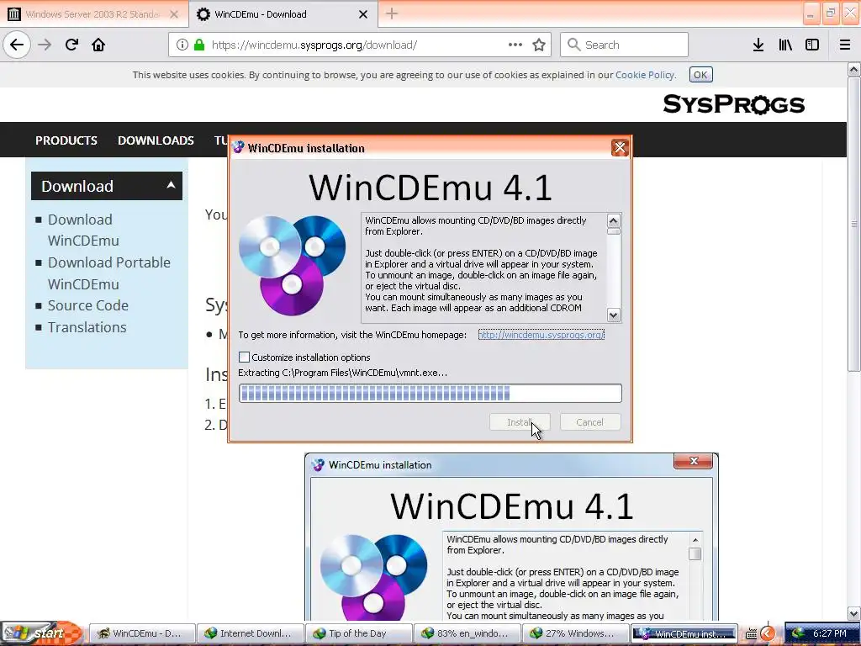Switch to Windows Server 2003 R2 tab
This screenshot has width=861, height=646.
pyautogui.click(x=92, y=14)
